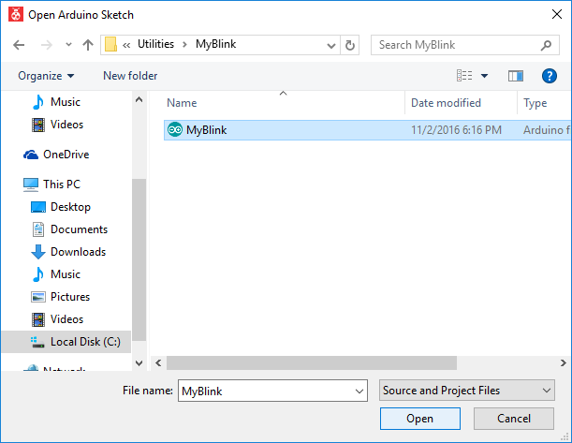
Task: Click the 11/2/2016 6:16 PM date cell
Action: pos(456,130)
